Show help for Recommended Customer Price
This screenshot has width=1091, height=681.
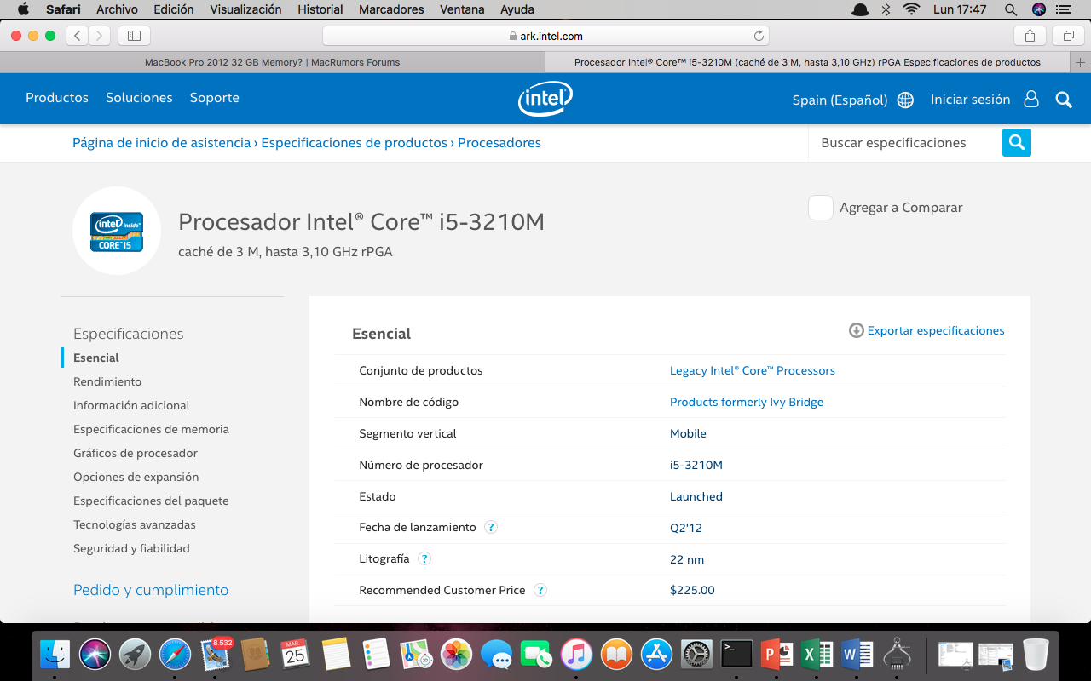point(540,590)
